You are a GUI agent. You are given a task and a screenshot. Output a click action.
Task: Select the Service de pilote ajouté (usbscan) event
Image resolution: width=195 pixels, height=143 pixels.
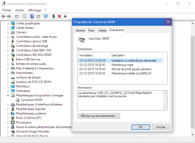click(120, 69)
